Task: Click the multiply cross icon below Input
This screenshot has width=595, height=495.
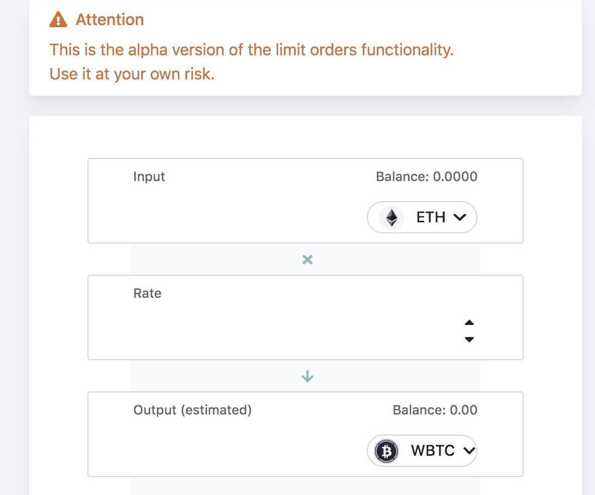Action: pos(308,260)
